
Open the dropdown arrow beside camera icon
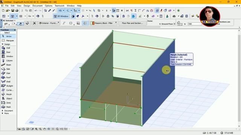[x=178, y=16]
